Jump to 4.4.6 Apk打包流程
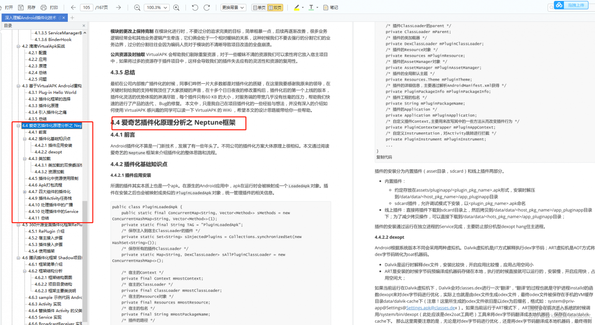This screenshot has width=595, height=325. tap(45, 185)
